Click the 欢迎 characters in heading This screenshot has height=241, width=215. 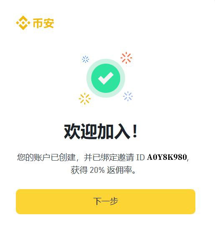click(x=80, y=131)
